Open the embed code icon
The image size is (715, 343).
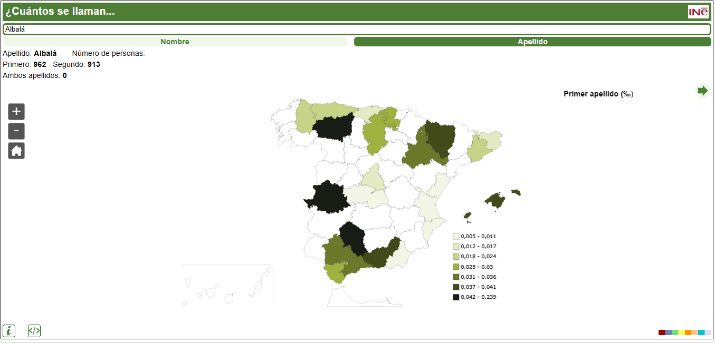click(34, 331)
